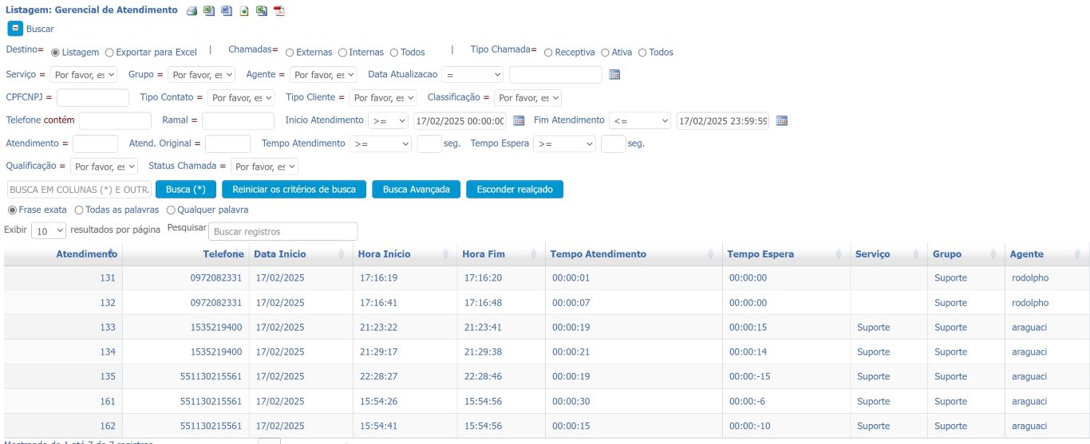The image size is (1090, 444).
Task: Click the Excel icon next to the PDF icon
Action: coord(261,11)
